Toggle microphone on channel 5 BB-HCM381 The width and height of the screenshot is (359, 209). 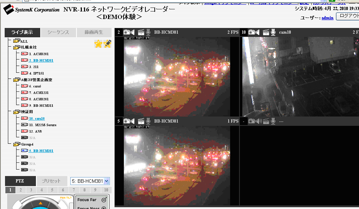click(148, 121)
